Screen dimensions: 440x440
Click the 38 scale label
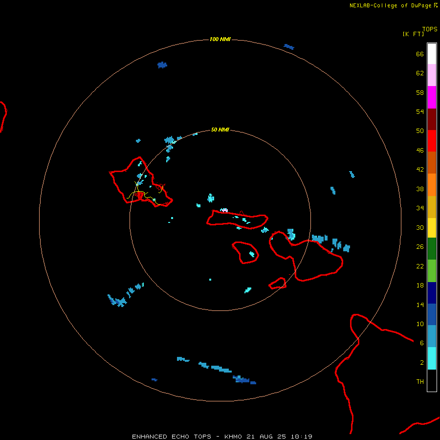tap(420, 189)
